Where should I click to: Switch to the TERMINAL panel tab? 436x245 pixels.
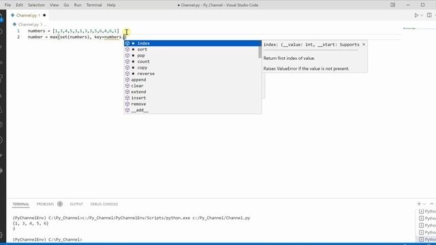click(x=20, y=204)
